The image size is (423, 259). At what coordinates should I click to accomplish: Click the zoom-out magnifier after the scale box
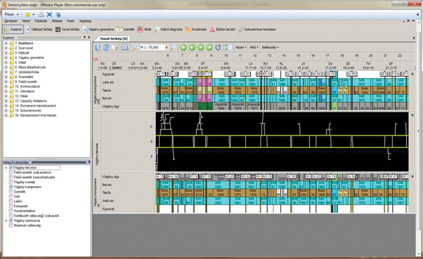[173, 48]
